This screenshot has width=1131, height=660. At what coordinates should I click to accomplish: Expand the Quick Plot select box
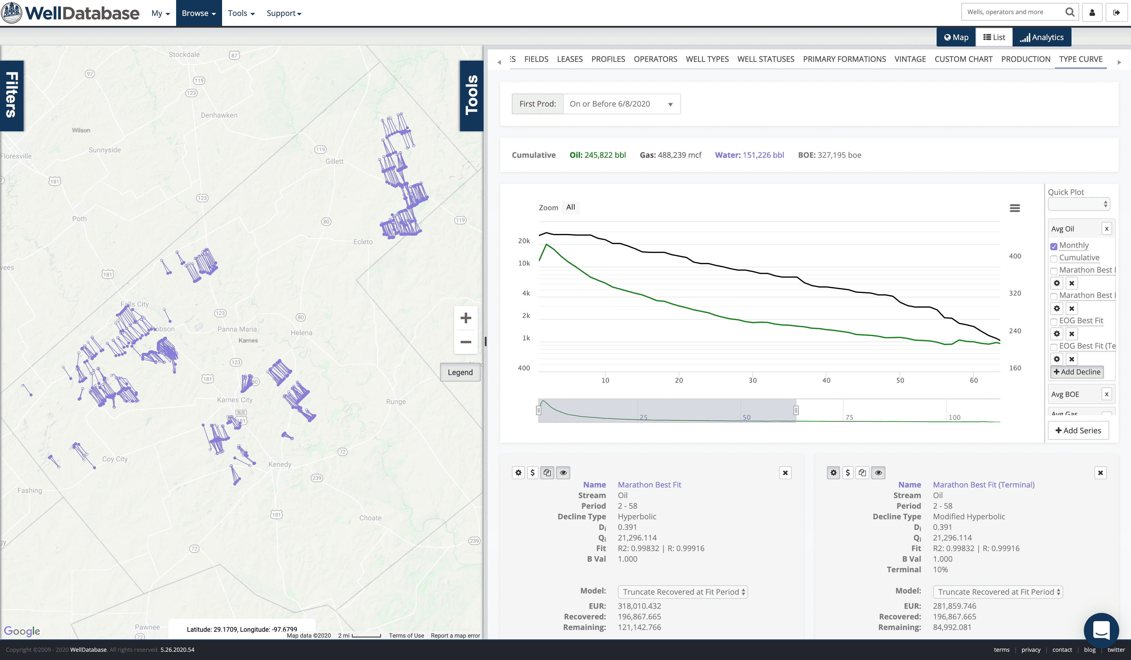[x=1079, y=205]
